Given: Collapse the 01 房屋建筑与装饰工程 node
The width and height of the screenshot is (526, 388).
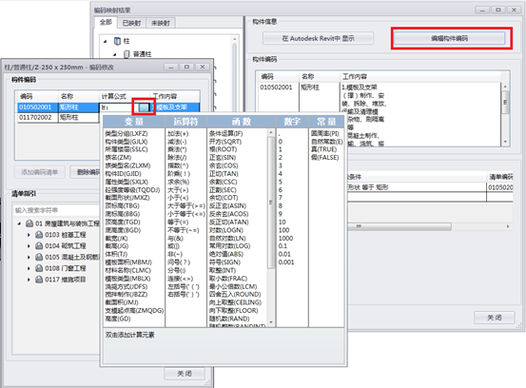Looking at the screenshot, I should 19,223.
